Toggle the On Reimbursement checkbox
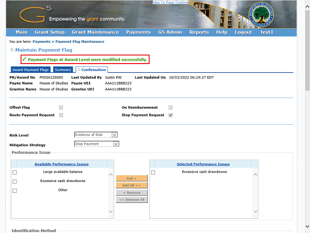The width and height of the screenshot is (310, 233). coord(170,107)
